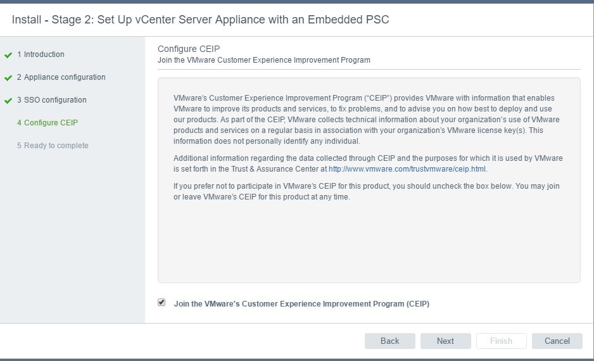
Task: Jump to step 5 Ready to complete
Action: (53, 146)
